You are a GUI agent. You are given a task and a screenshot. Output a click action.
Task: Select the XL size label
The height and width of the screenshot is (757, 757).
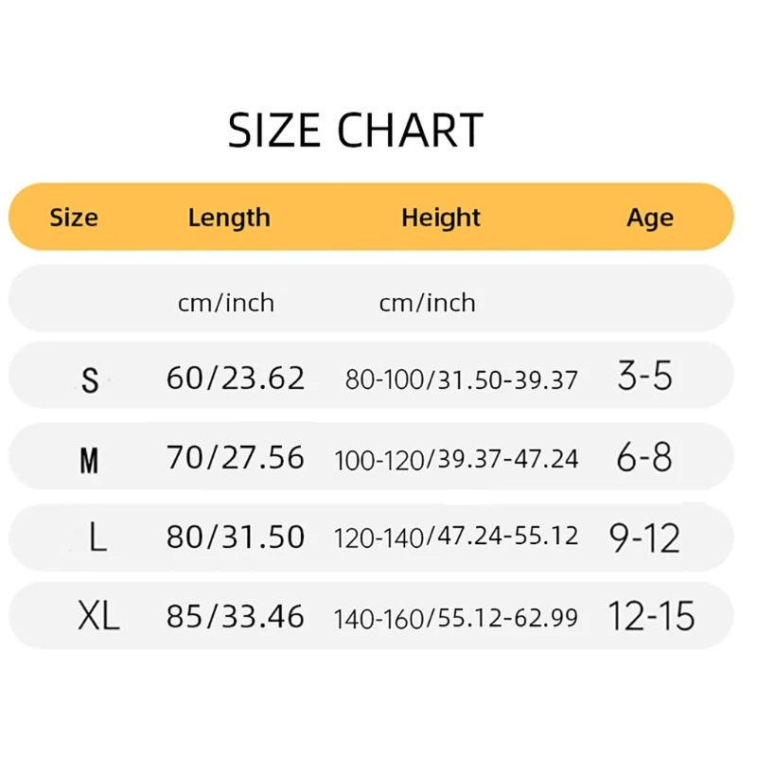click(x=98, y=616)
